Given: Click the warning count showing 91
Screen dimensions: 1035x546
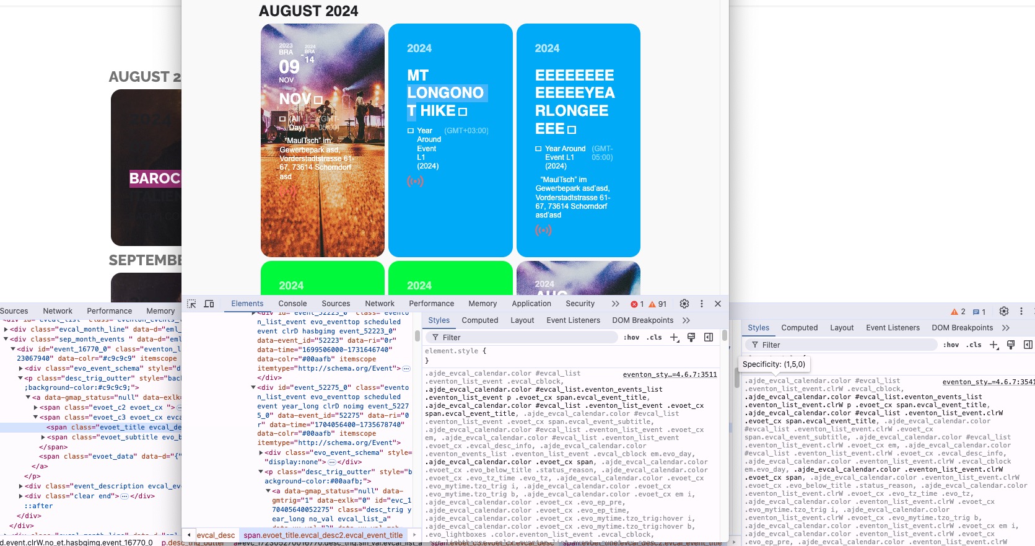Looking at the screenshot, I should click(x=658, y=304).
